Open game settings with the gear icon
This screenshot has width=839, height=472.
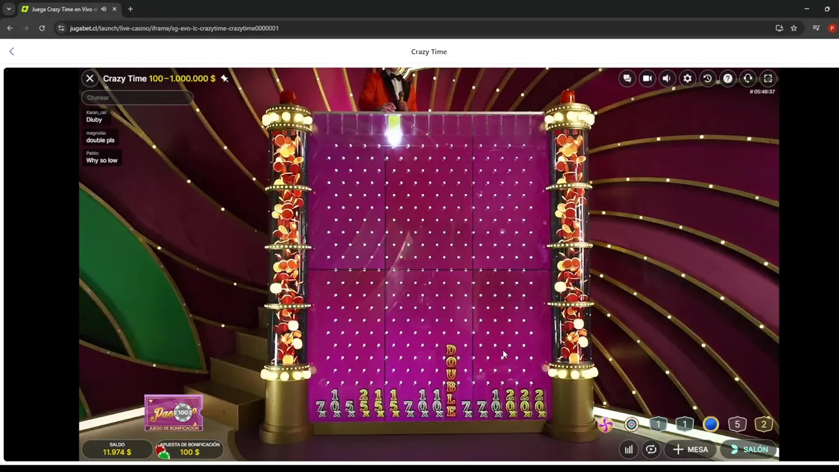pos(687,78)
